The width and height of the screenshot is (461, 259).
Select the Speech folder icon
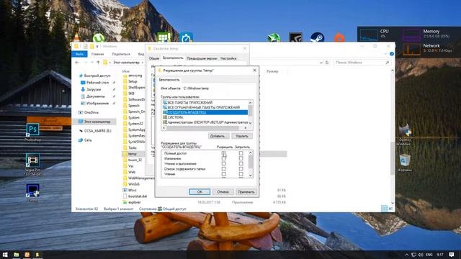[x=125, y=106]
